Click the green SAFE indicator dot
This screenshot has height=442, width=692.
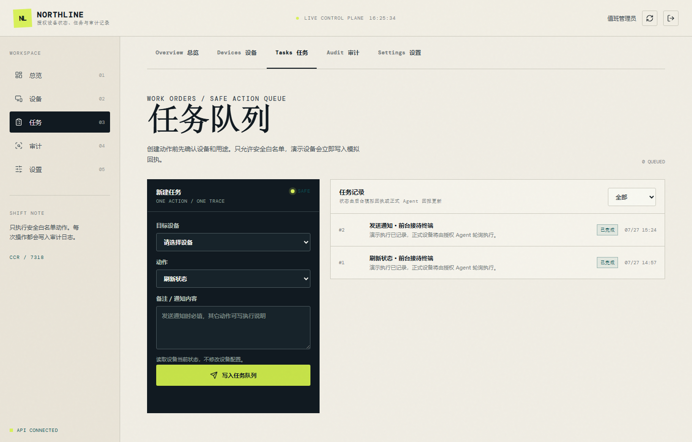[x=293, y=191]
